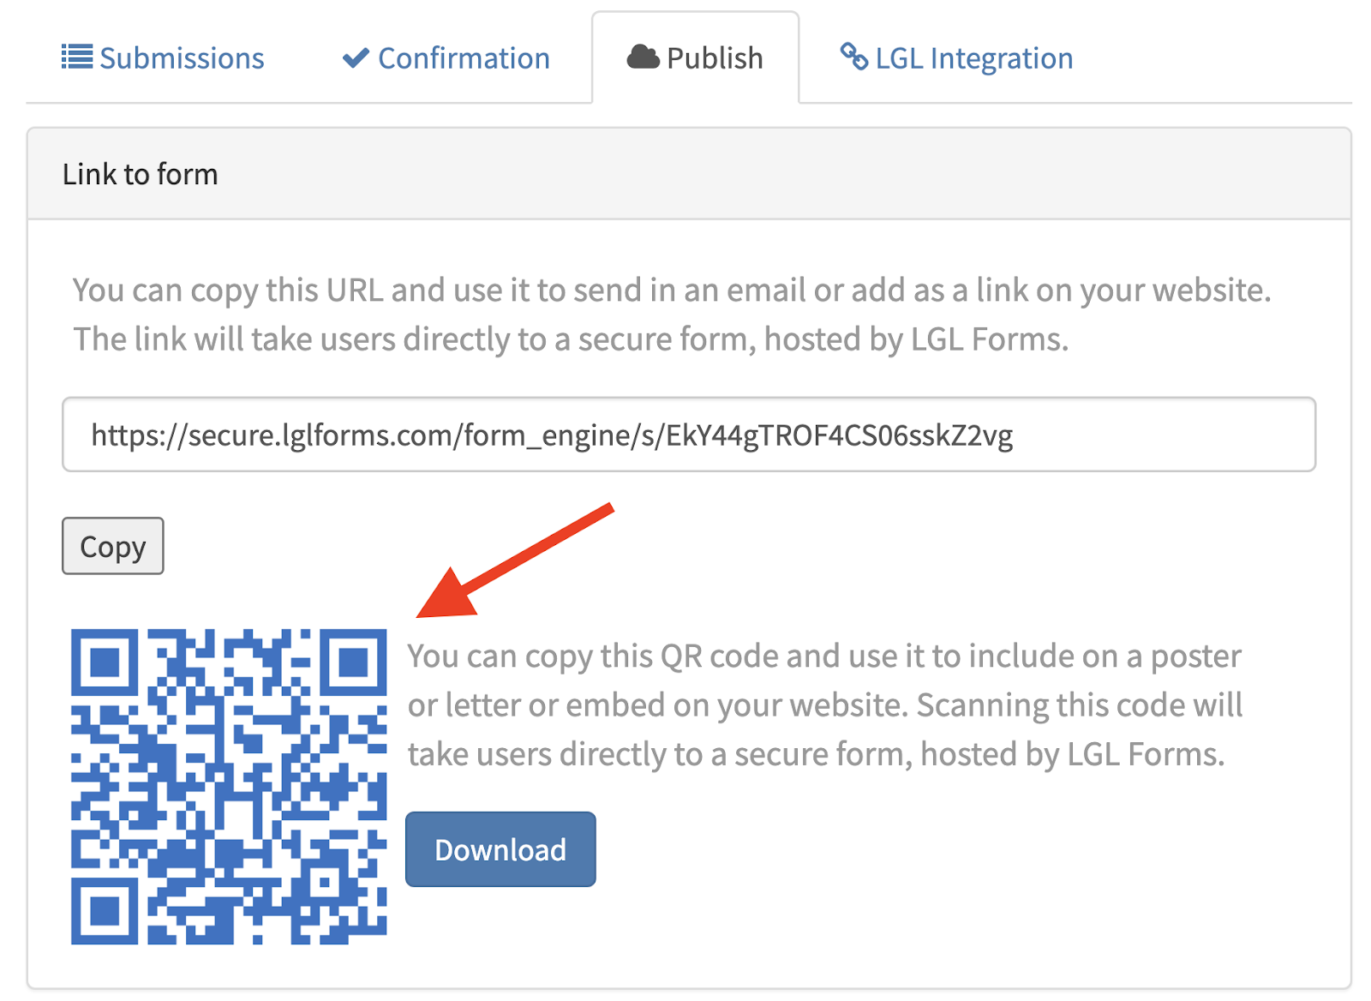Screen dimensions: 1371x1001
Task: Open the LGL Integration tab
Action: (x=955, y=58)
